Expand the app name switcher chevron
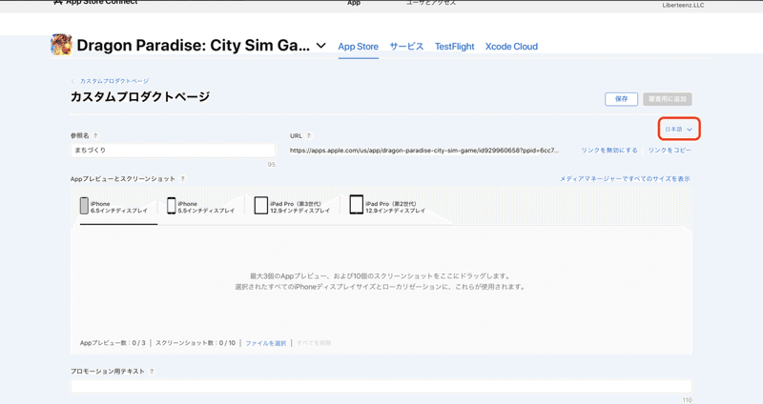The image size is (763, 404). [321, 46]
